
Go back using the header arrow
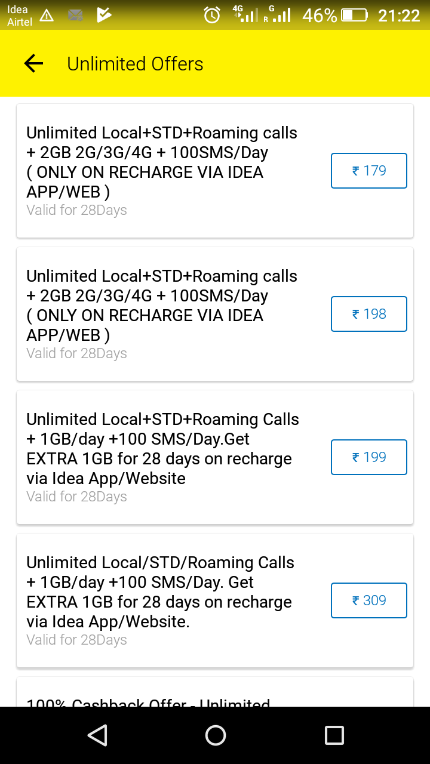pos(34,64)
